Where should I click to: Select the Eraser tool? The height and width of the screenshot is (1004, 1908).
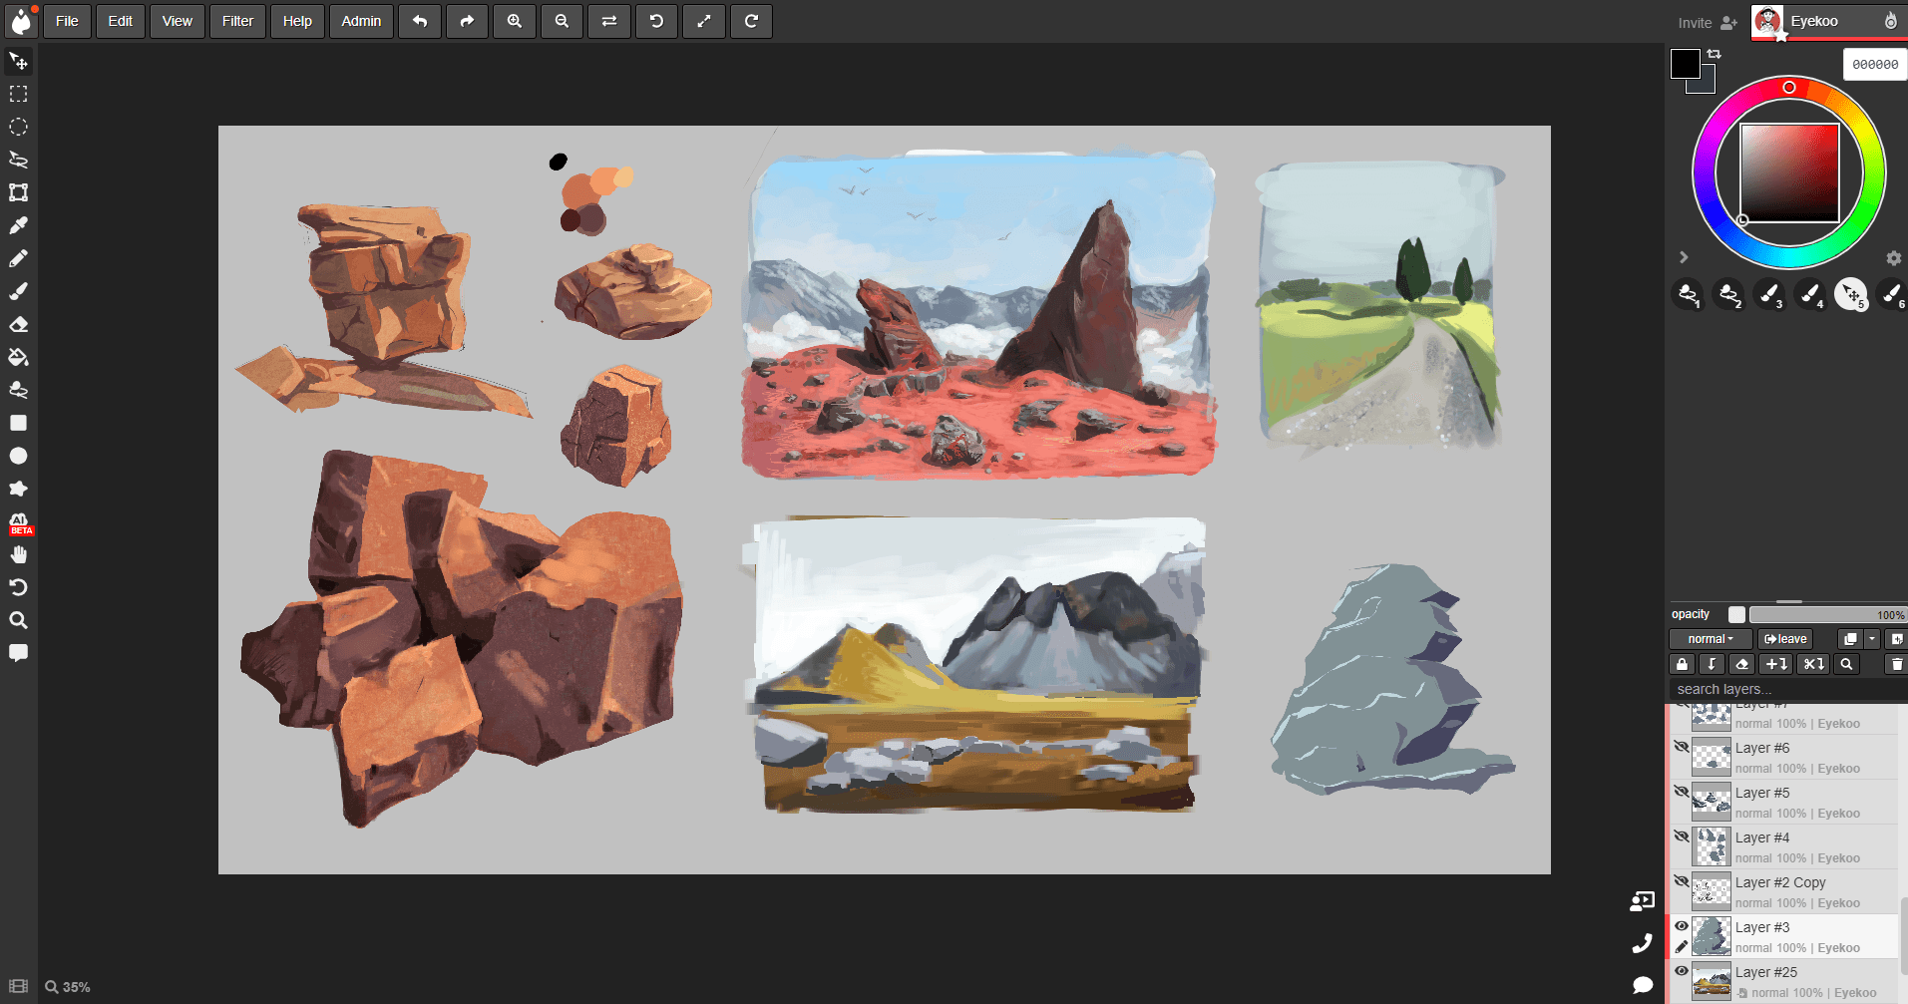18,324
